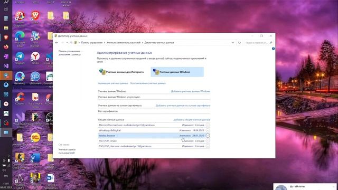Open the Gameloop desktop shortcut
The image size is (338, 190).
pyautogui.click(x=20, y=78)
